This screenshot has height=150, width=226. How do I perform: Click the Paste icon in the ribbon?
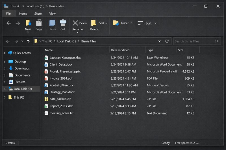click(x=53, y=23)
